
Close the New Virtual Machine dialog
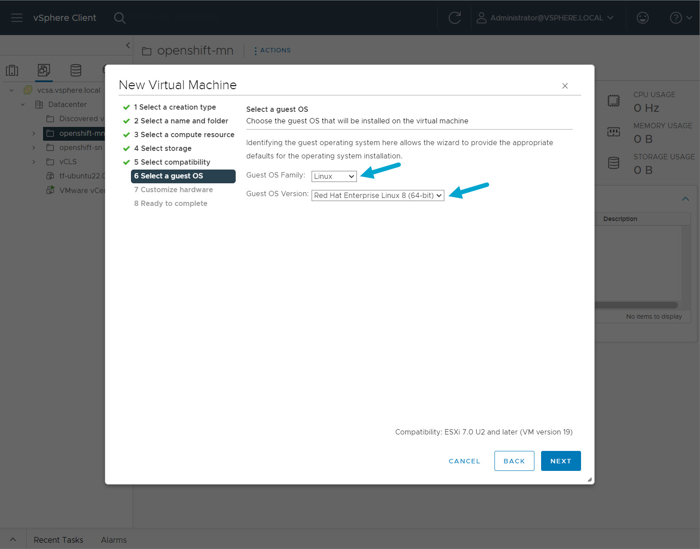click(565, 86)
